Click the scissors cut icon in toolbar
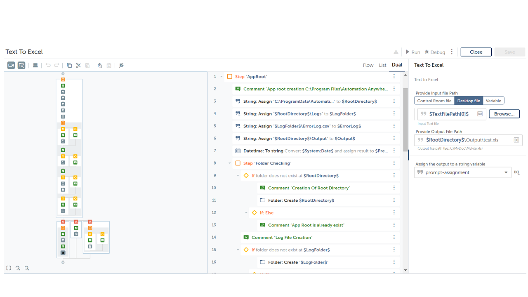Viewport: 528px width, 297px height. point(78,65)
